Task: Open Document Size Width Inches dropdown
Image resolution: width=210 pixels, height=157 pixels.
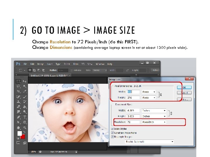Action: [x=154, y=110]
